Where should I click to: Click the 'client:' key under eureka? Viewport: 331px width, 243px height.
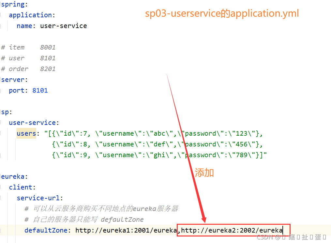coord(22,187)
